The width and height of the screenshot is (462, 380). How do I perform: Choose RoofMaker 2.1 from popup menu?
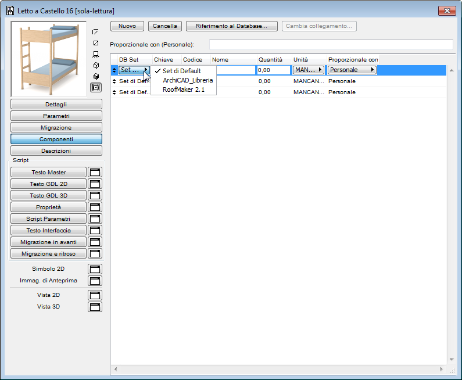(x=183, y=89)
